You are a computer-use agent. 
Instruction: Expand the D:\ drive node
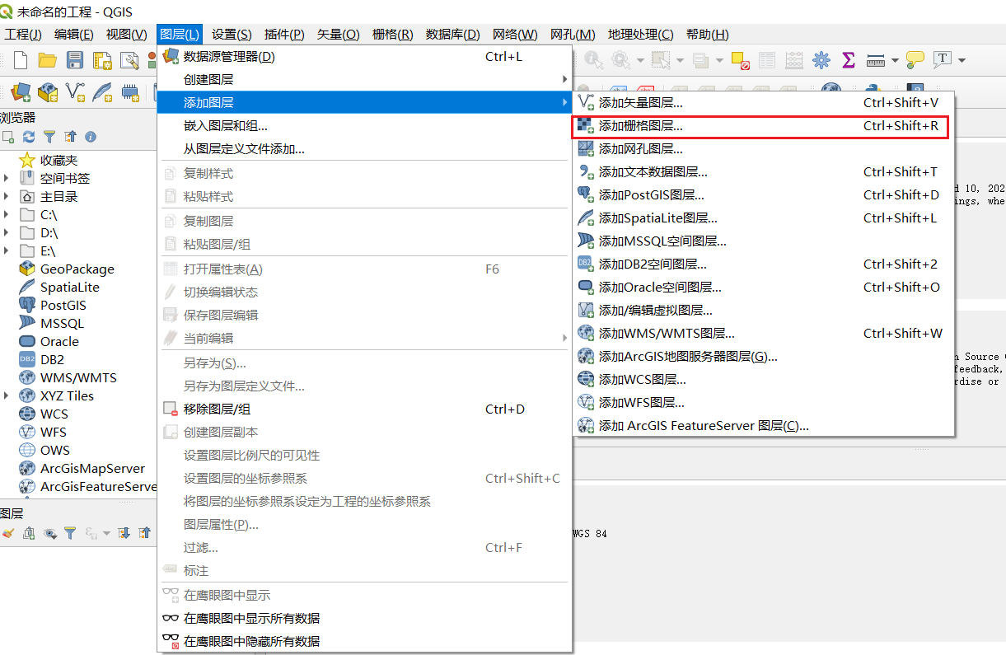point(7,232)
